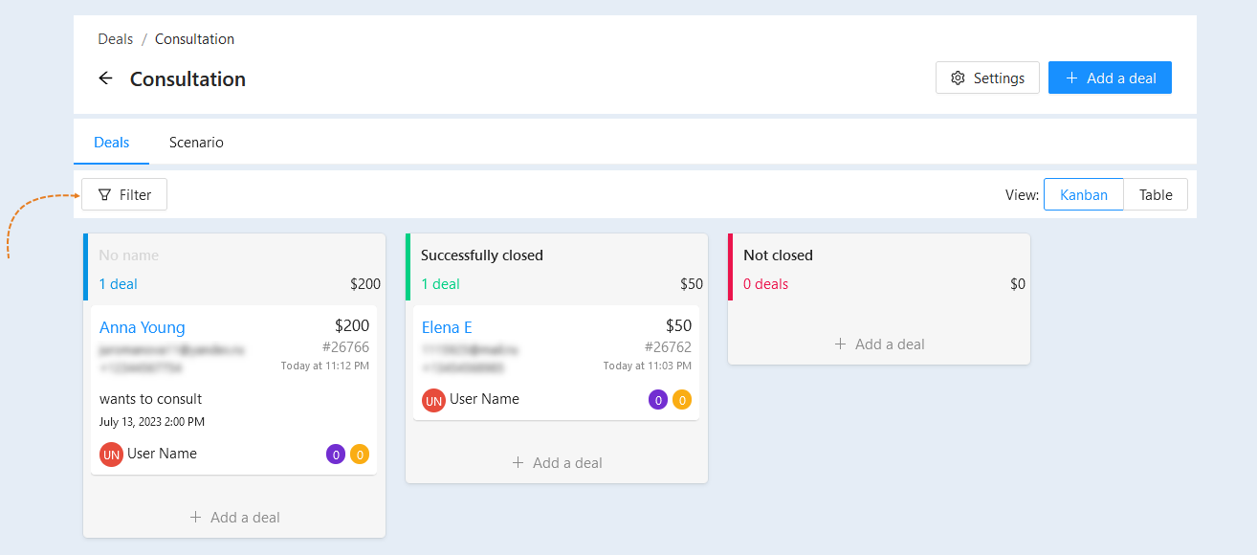The height and width of the screenshot is (555, 1257).
Task: Click Today at 11:03 PM timestamp
Action: coord(647,366)
